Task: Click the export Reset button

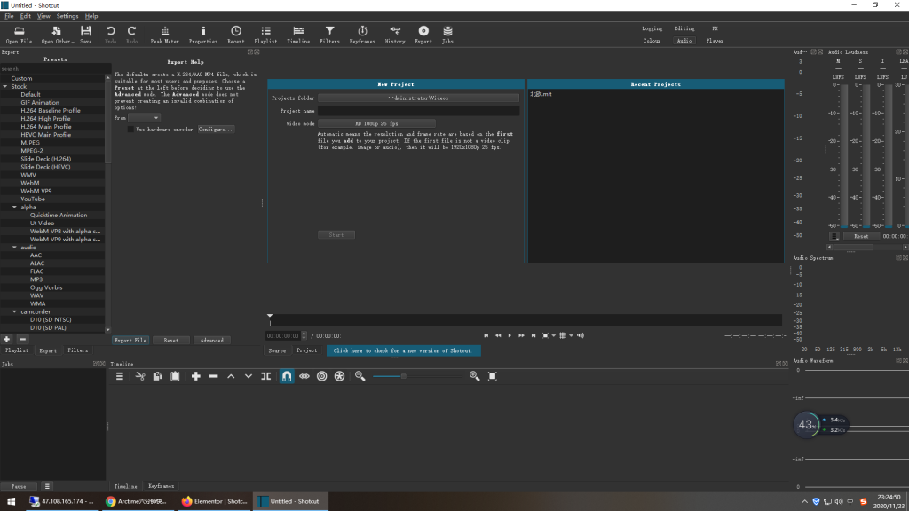Action: tap(171, 340)
